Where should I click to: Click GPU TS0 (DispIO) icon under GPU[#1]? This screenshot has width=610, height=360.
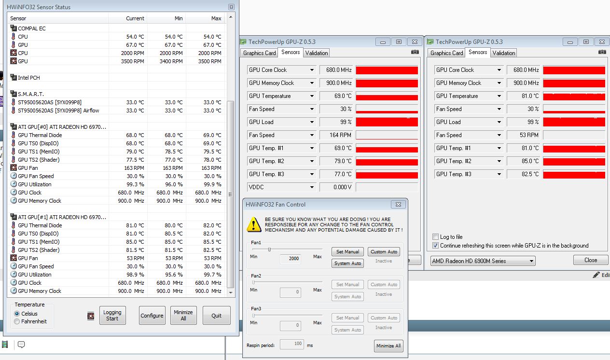click(x=14, y=234)
